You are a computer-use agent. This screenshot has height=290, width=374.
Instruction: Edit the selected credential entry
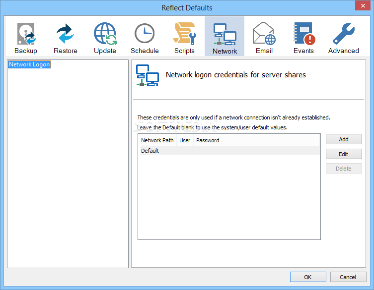click(x=344, y=154)
